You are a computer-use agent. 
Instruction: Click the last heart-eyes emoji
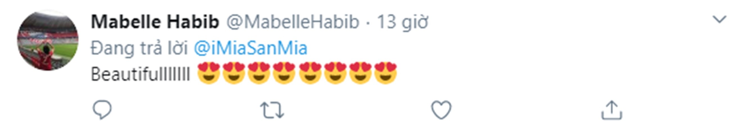click(386, 73)
